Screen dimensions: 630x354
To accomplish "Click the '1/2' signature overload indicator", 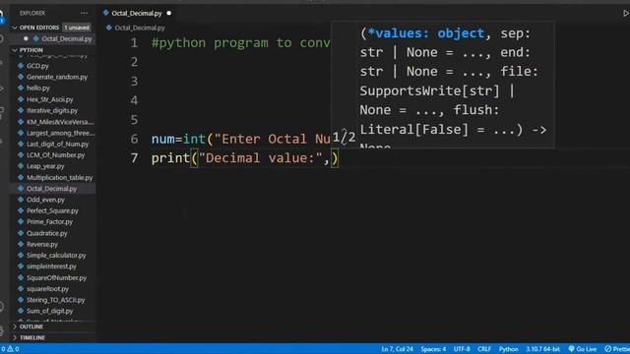I will (x=344, y=138).
